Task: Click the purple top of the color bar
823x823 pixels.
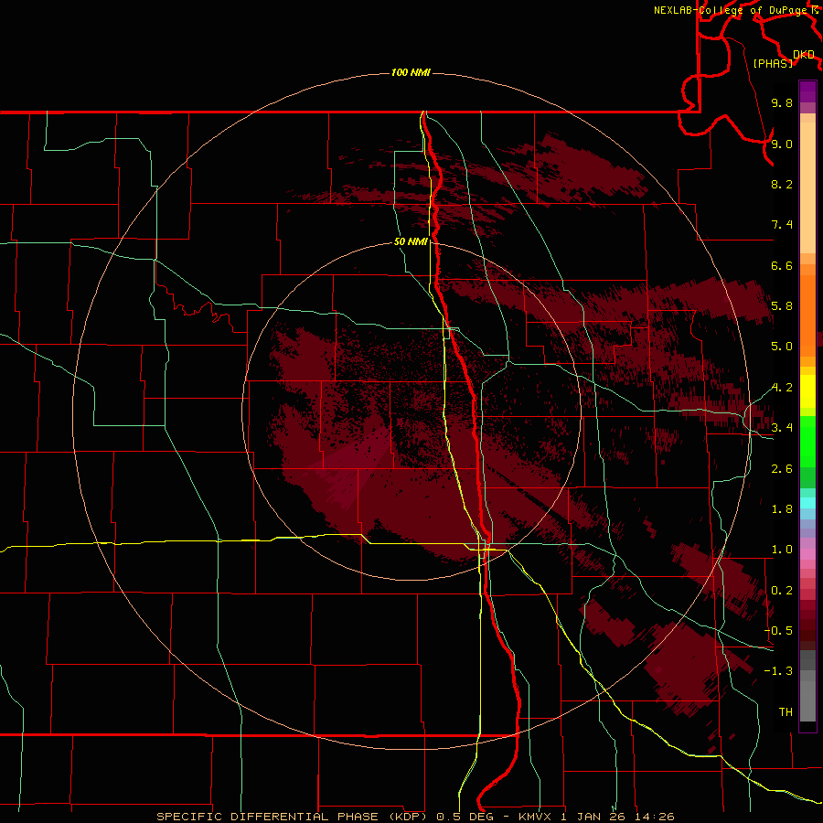Action: tap(807, 91)
